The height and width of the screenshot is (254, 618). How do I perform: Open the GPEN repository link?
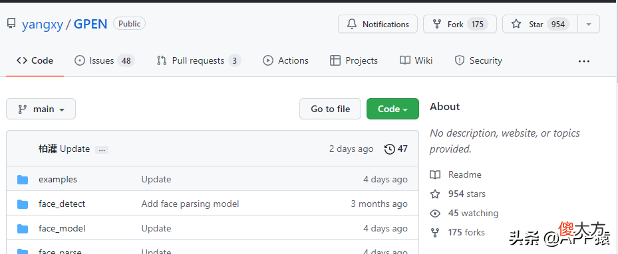click(x=90, y=25)
